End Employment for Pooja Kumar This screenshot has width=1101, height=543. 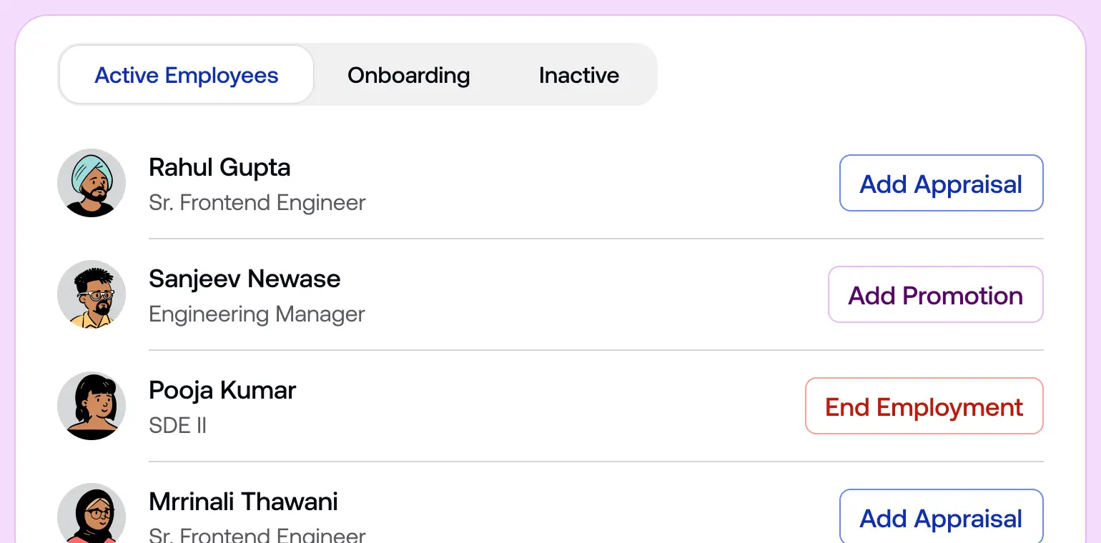click(x=923, y=406)
